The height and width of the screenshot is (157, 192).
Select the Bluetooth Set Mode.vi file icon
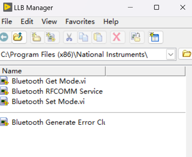pos(5,101)
